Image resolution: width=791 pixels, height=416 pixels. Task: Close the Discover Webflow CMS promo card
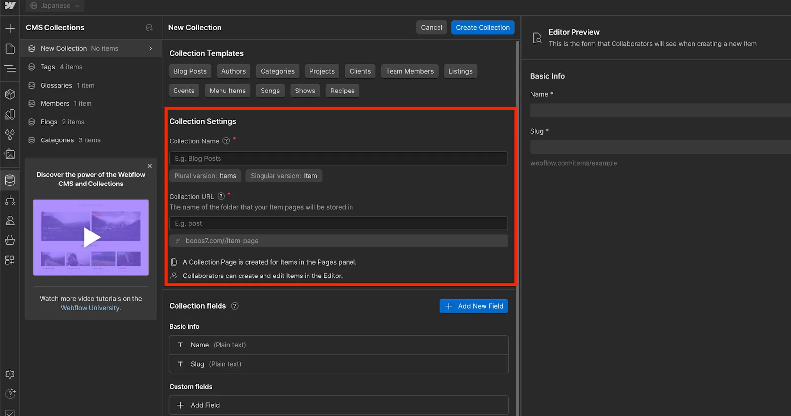pos(150,166)
